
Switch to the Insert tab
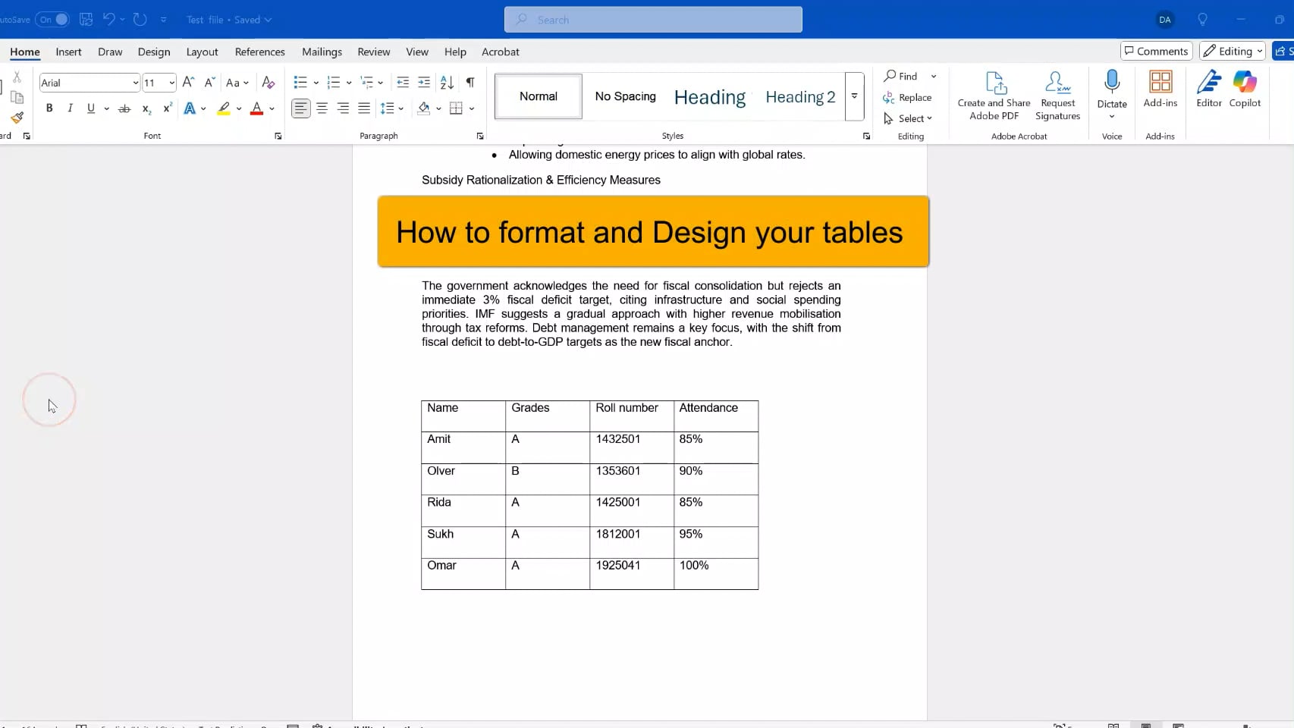pyautogui.click(x=68, y=52)
